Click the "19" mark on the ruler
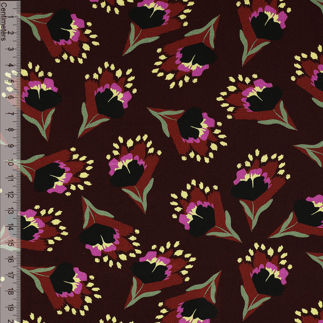Viewport: 323px width, 323px height. pyautogui.click(x=11, y=308)
